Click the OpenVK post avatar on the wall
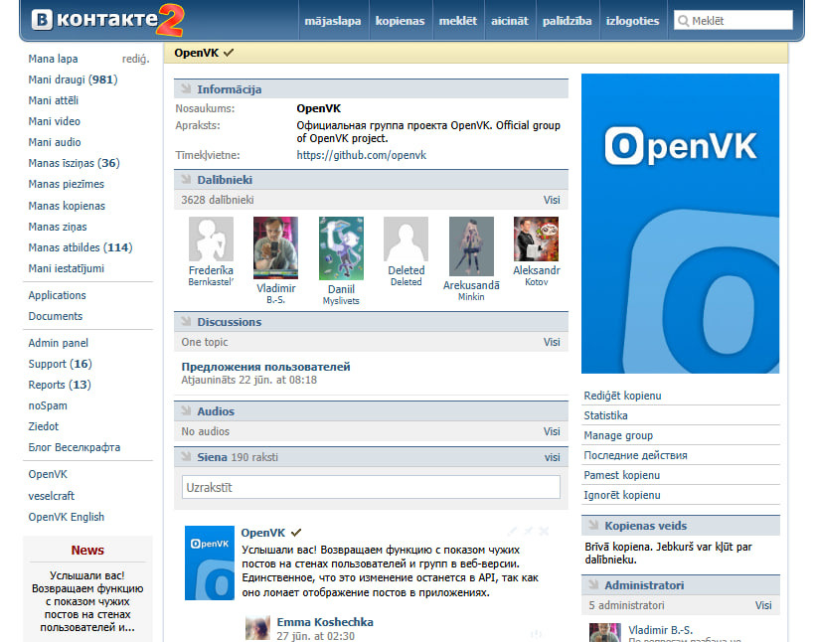 pos(209,562)
